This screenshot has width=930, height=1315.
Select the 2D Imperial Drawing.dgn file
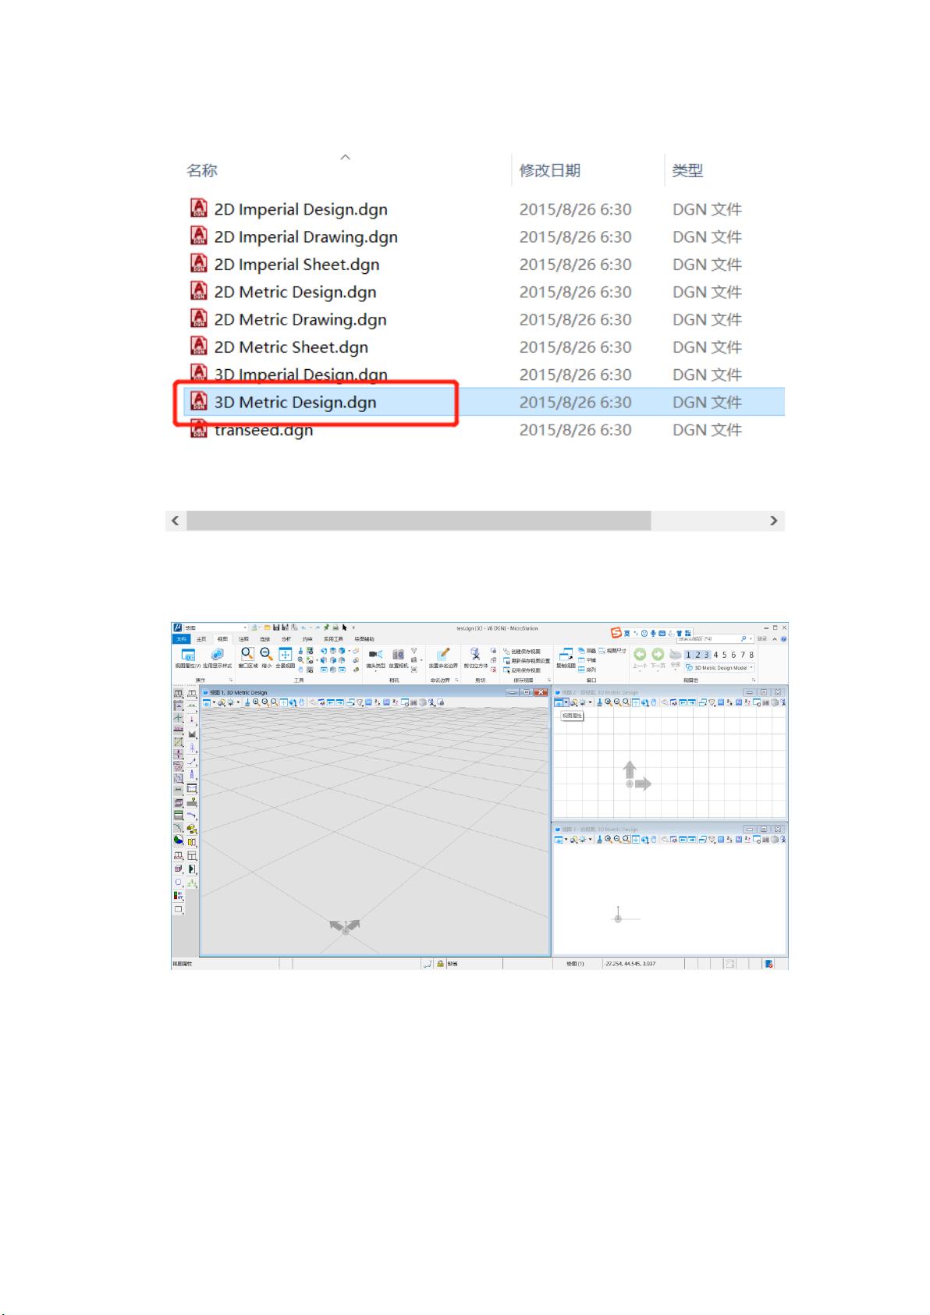(484, 236)
